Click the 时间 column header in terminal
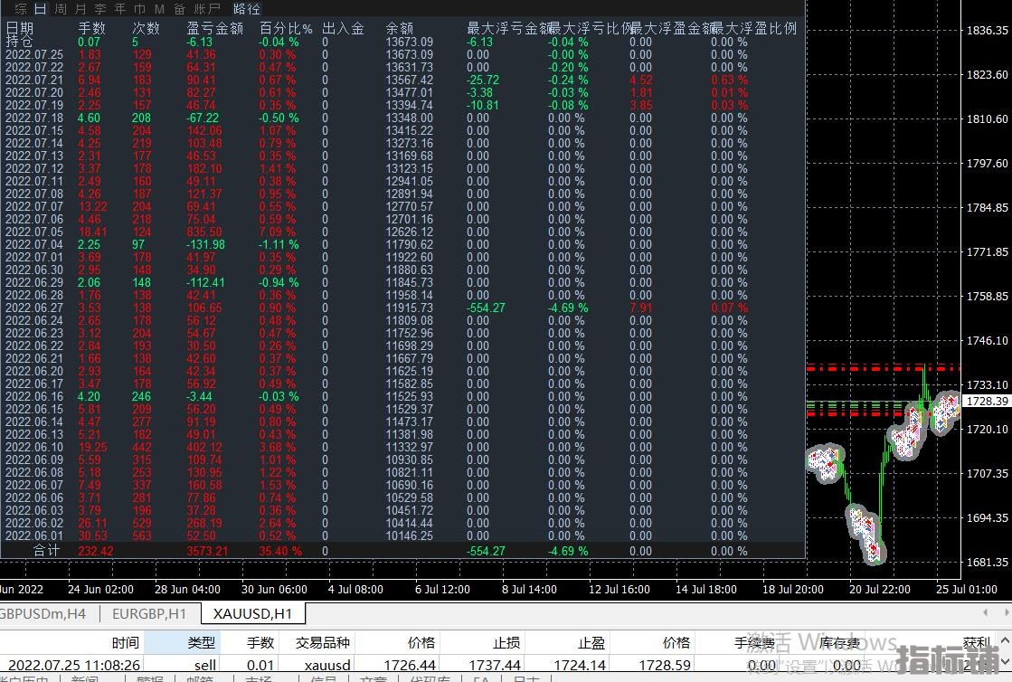Screen dimensions: 1012x682 pos(125,642)
